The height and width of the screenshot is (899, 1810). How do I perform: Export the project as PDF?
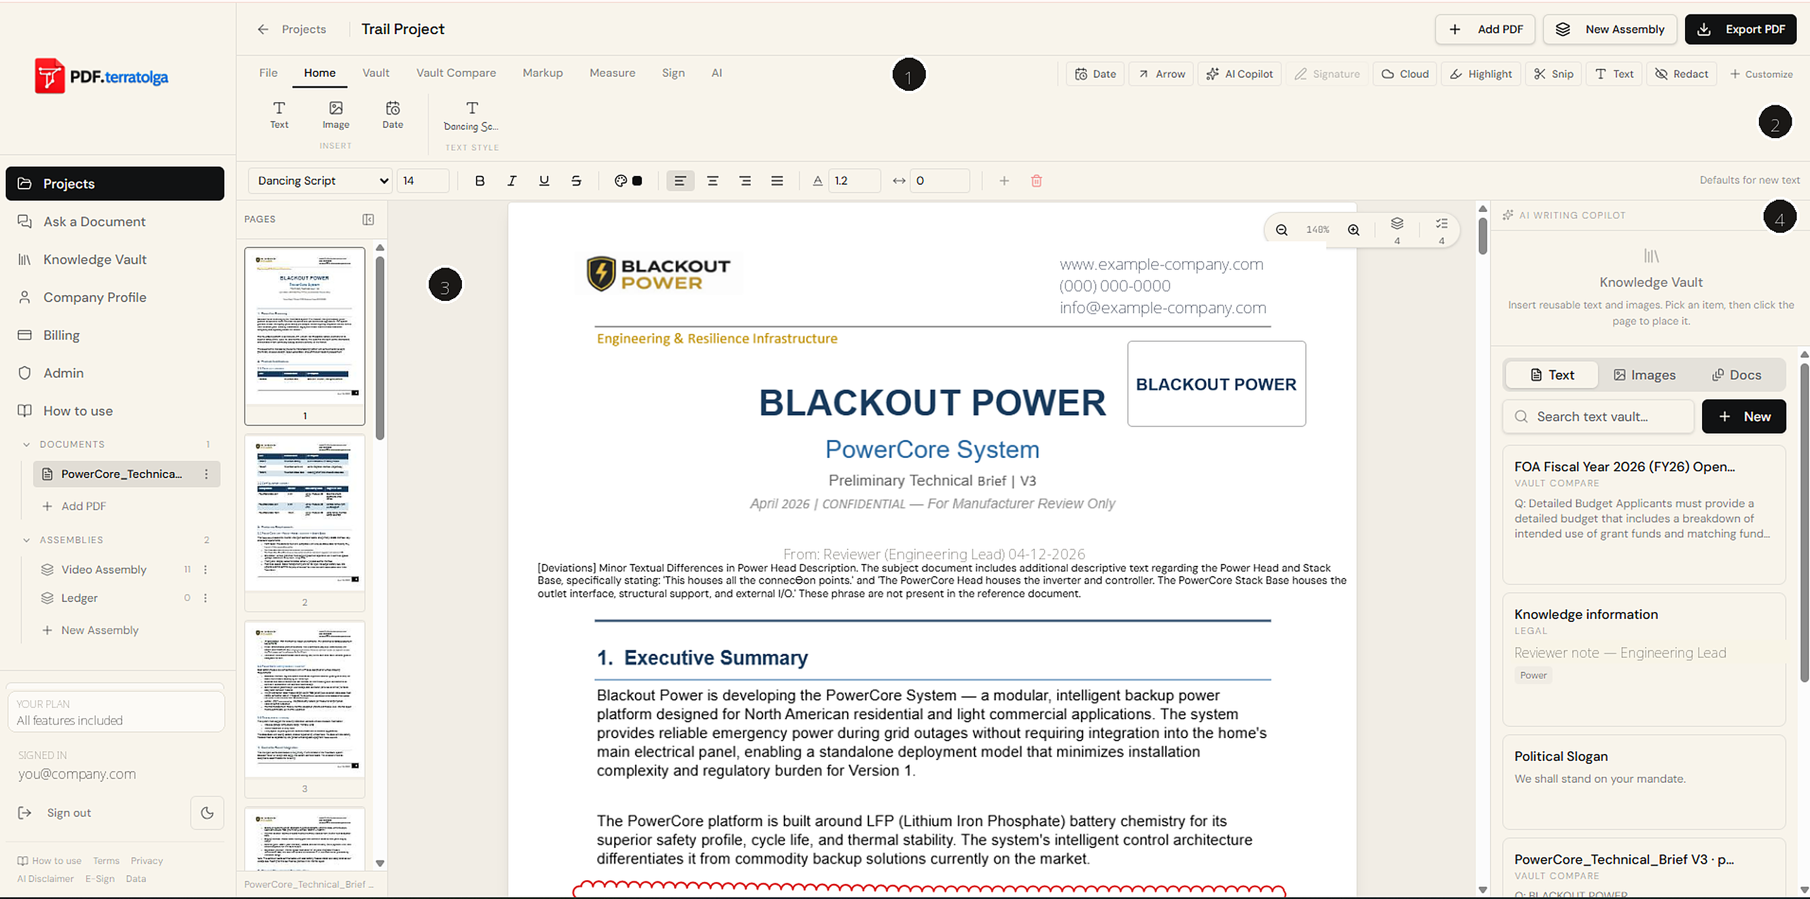click(1741, 30)
